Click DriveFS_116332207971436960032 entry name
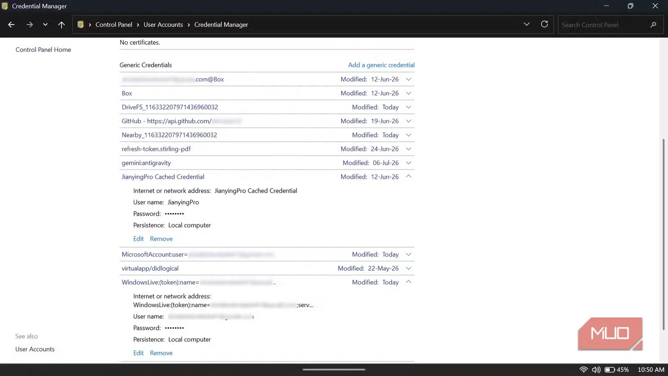 170,107
